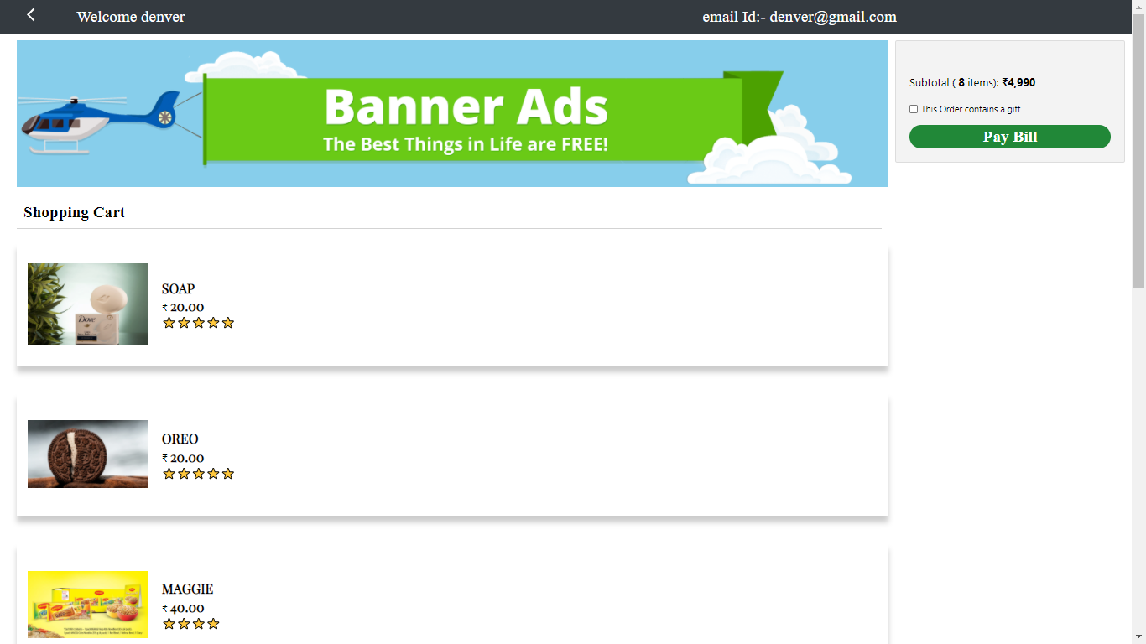Click the MAGGIE product name

188,589
